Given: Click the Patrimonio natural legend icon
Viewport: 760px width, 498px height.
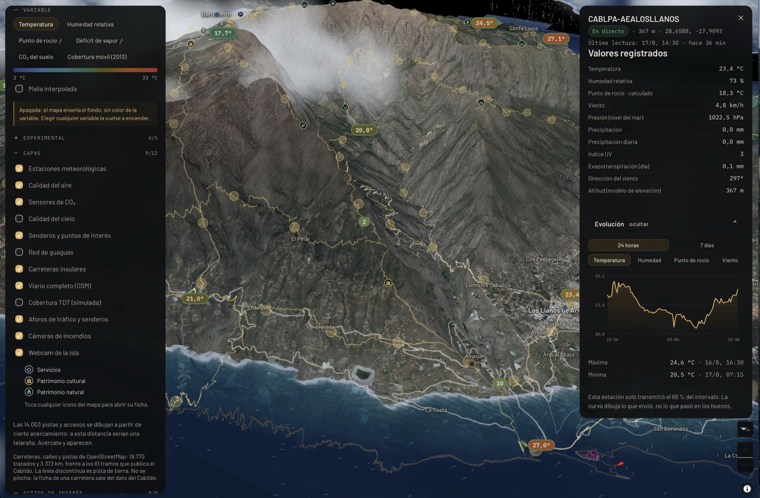Looking at the screenshot, I should [x=29, y=392].
